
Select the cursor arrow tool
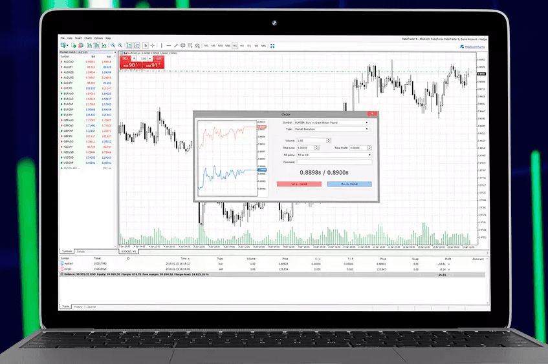click(x=146, y=45)
